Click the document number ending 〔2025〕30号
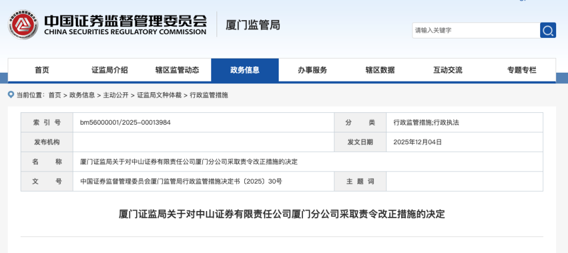 pyautogui.click(x=181, y=181)
